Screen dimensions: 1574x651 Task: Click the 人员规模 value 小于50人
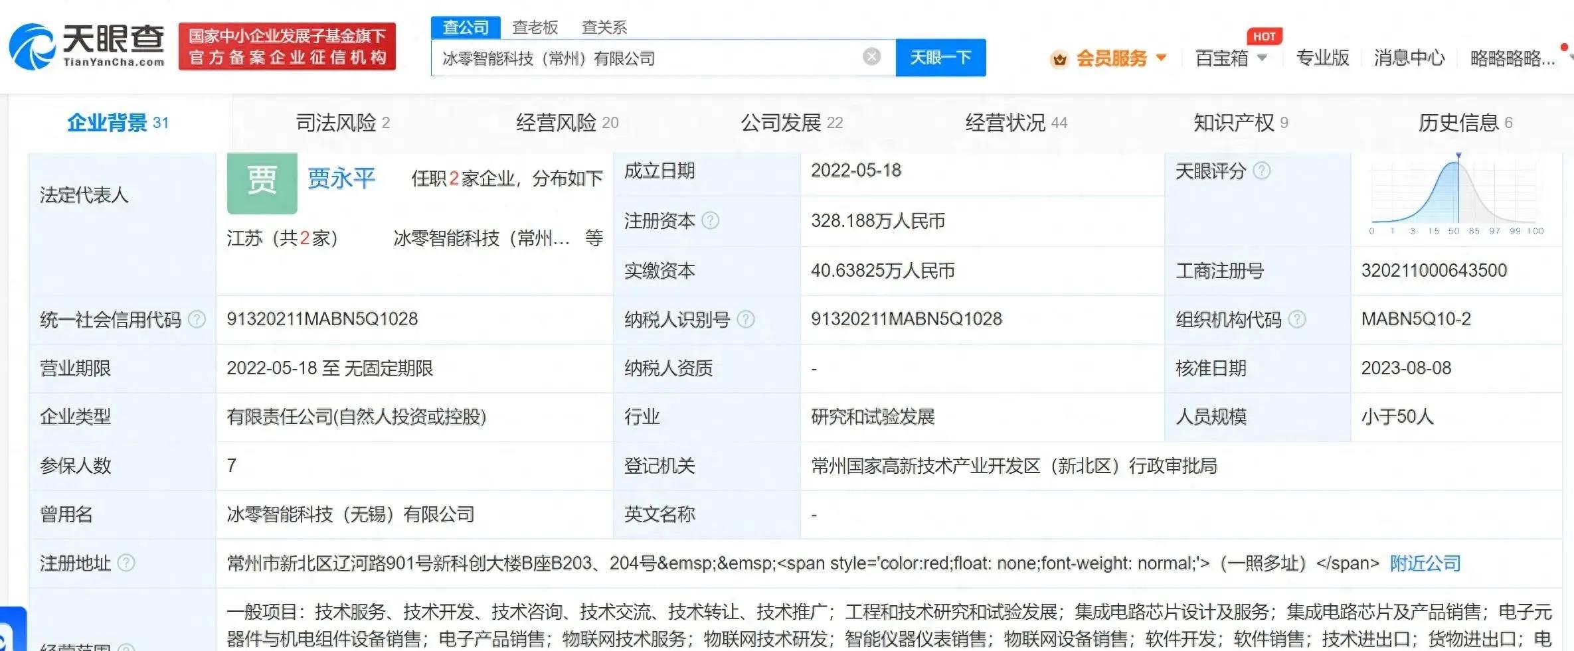coord(1397,417)
